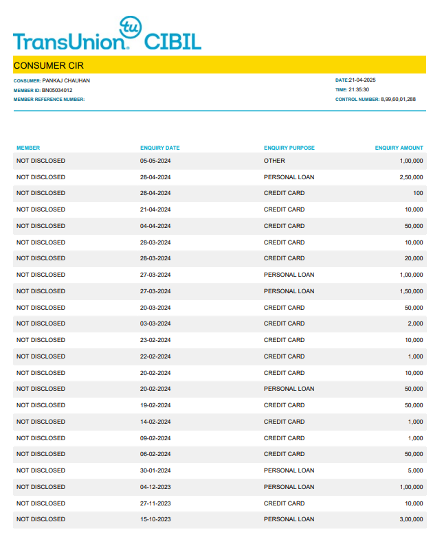Image resolution: width=433 pixels, height=546 pixels.
Task: Select the enquiry date 21-04-2024
Action: pos(155,209)
